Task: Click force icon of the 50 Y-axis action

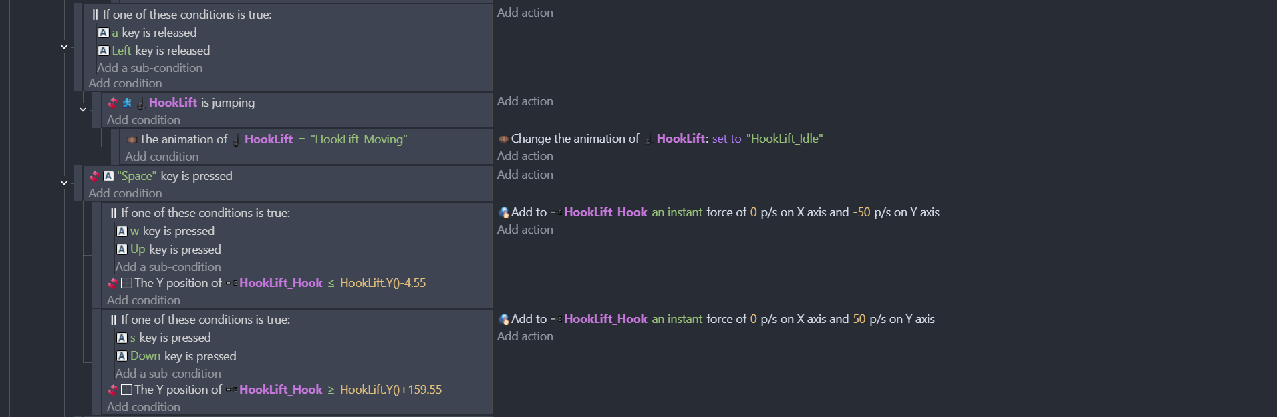Action: click(x=504, y=319)
